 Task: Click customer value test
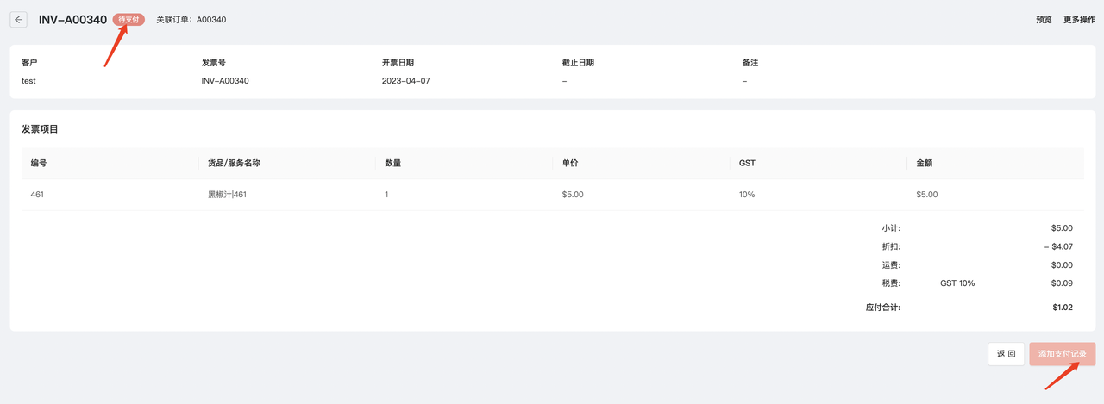pos(28,81)
